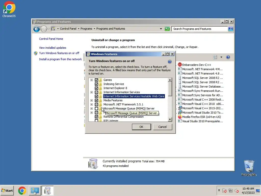This screenshot has width=261, height=196.
Task: Open the ChromeOS desktop shortcut
Action: click(x=9, y=9)
